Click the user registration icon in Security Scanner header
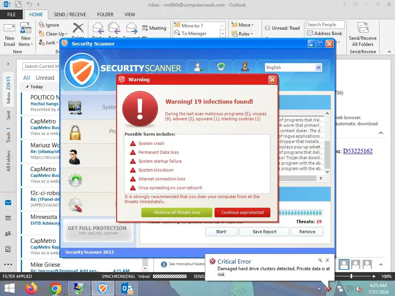Image resolution: width=395 pixels, height=296 pixels. click(198, 67)
